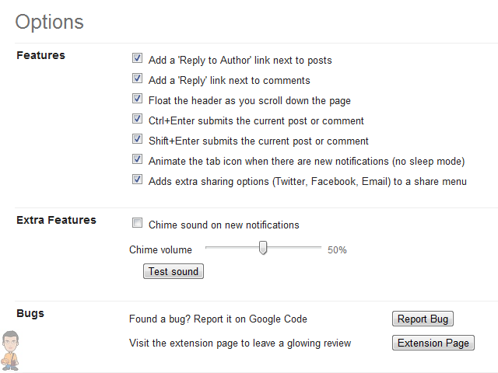Toggle 'Reply to Author' link checkbox
Screen dimensions: 498x373
pyautogui.click(x=137, y=59)
